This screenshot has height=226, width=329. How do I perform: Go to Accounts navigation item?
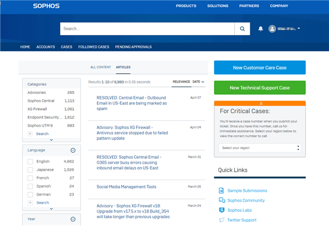46,47
